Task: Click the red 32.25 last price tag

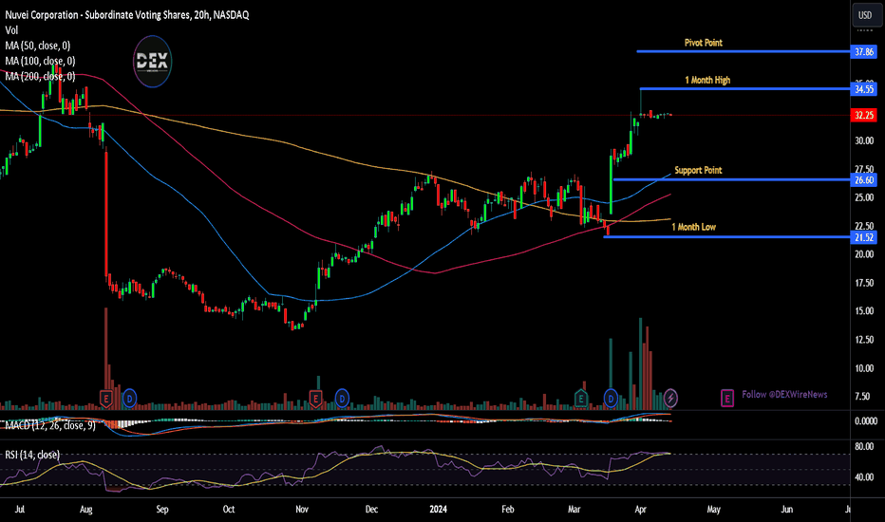Action: [864, 115]
